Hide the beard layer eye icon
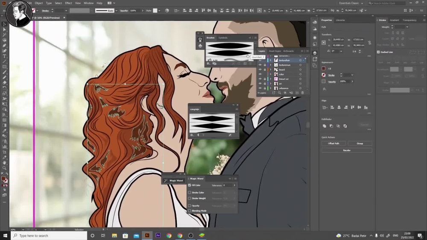 (x=260, y=69)
